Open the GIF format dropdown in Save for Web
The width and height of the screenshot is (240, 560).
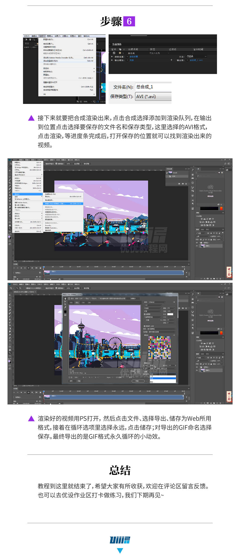click(x=153, y=305)
